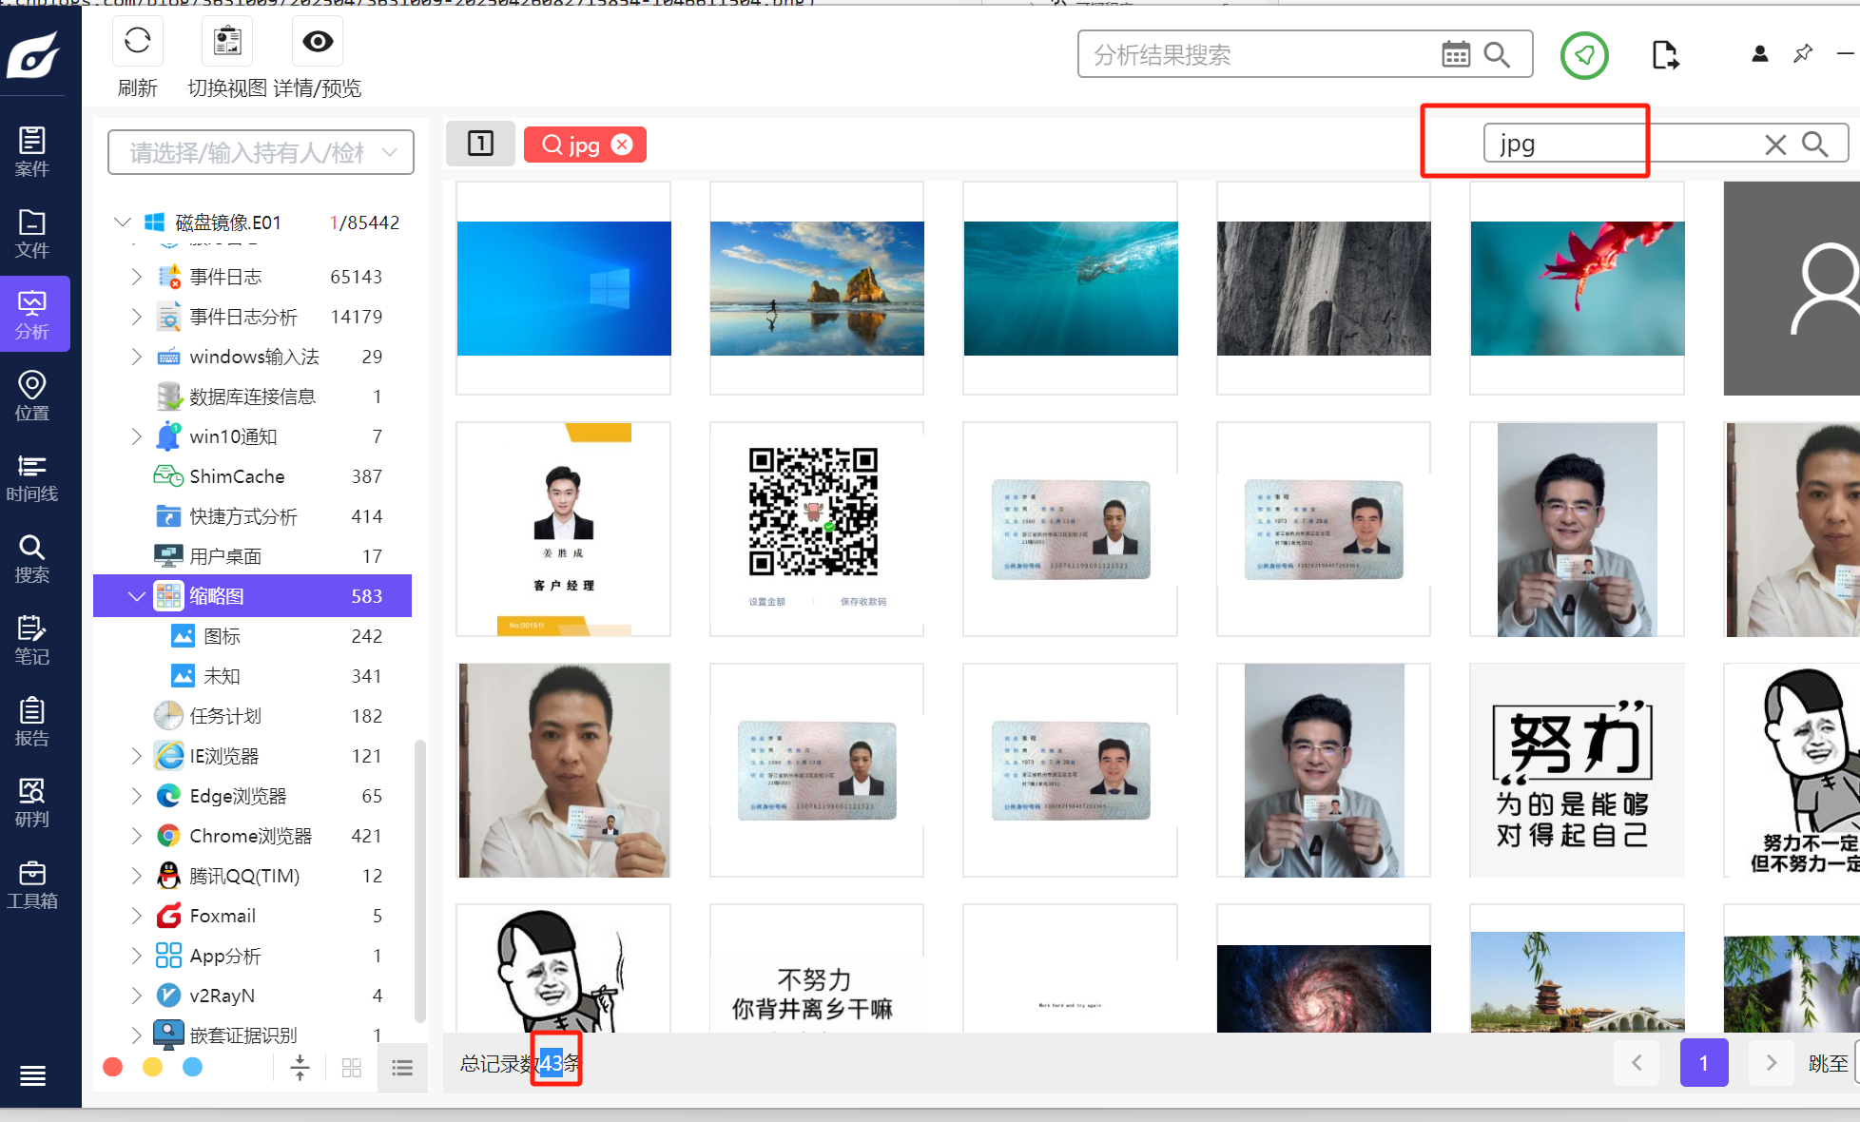The image size is (1860, 1122).
Task: Open the calendar date filter icon
Action: (1455, 54)
